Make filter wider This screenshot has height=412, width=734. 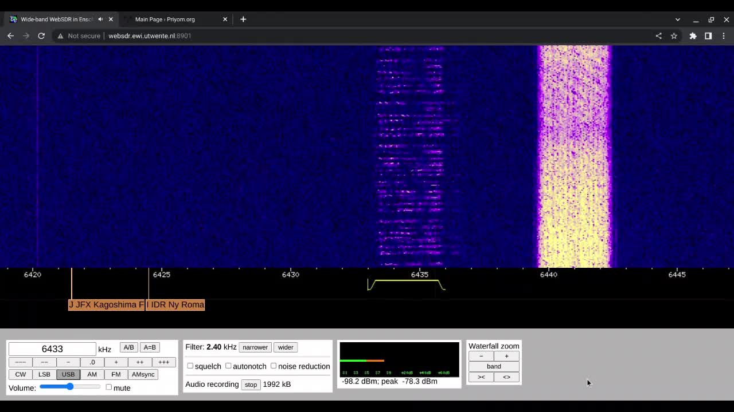(286, 347)
